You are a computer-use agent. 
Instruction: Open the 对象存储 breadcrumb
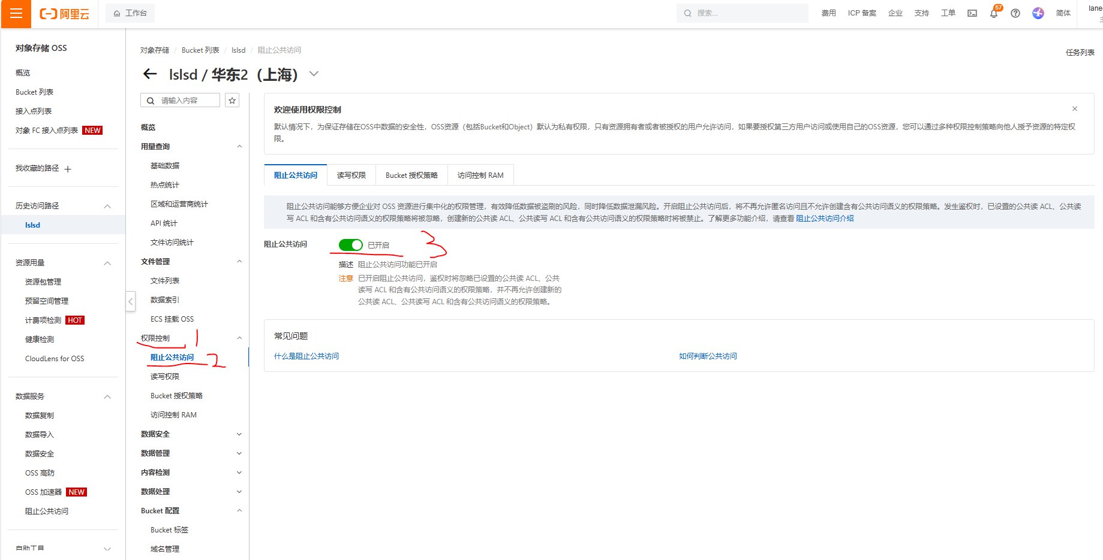click(155, 50)
